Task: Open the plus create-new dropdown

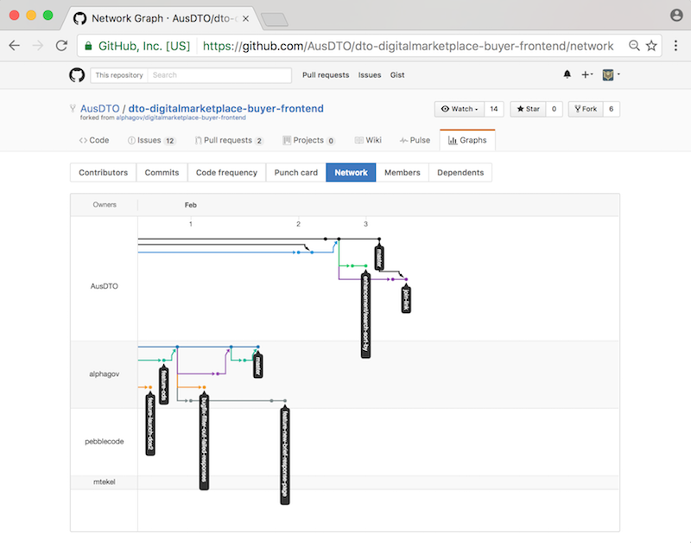Action: (587, 74)
